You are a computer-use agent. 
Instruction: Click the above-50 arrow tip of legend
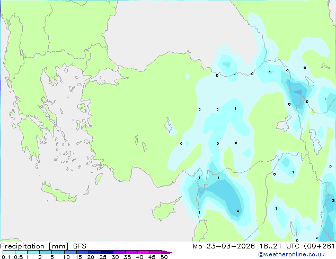(168, 252)
